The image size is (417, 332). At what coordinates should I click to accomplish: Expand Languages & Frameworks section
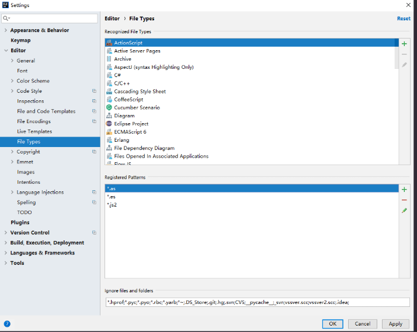tap(6, 253)
